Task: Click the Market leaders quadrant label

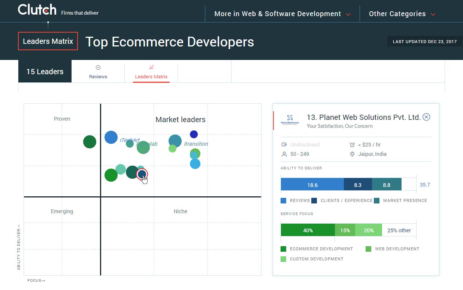Action: pos(181,120)
